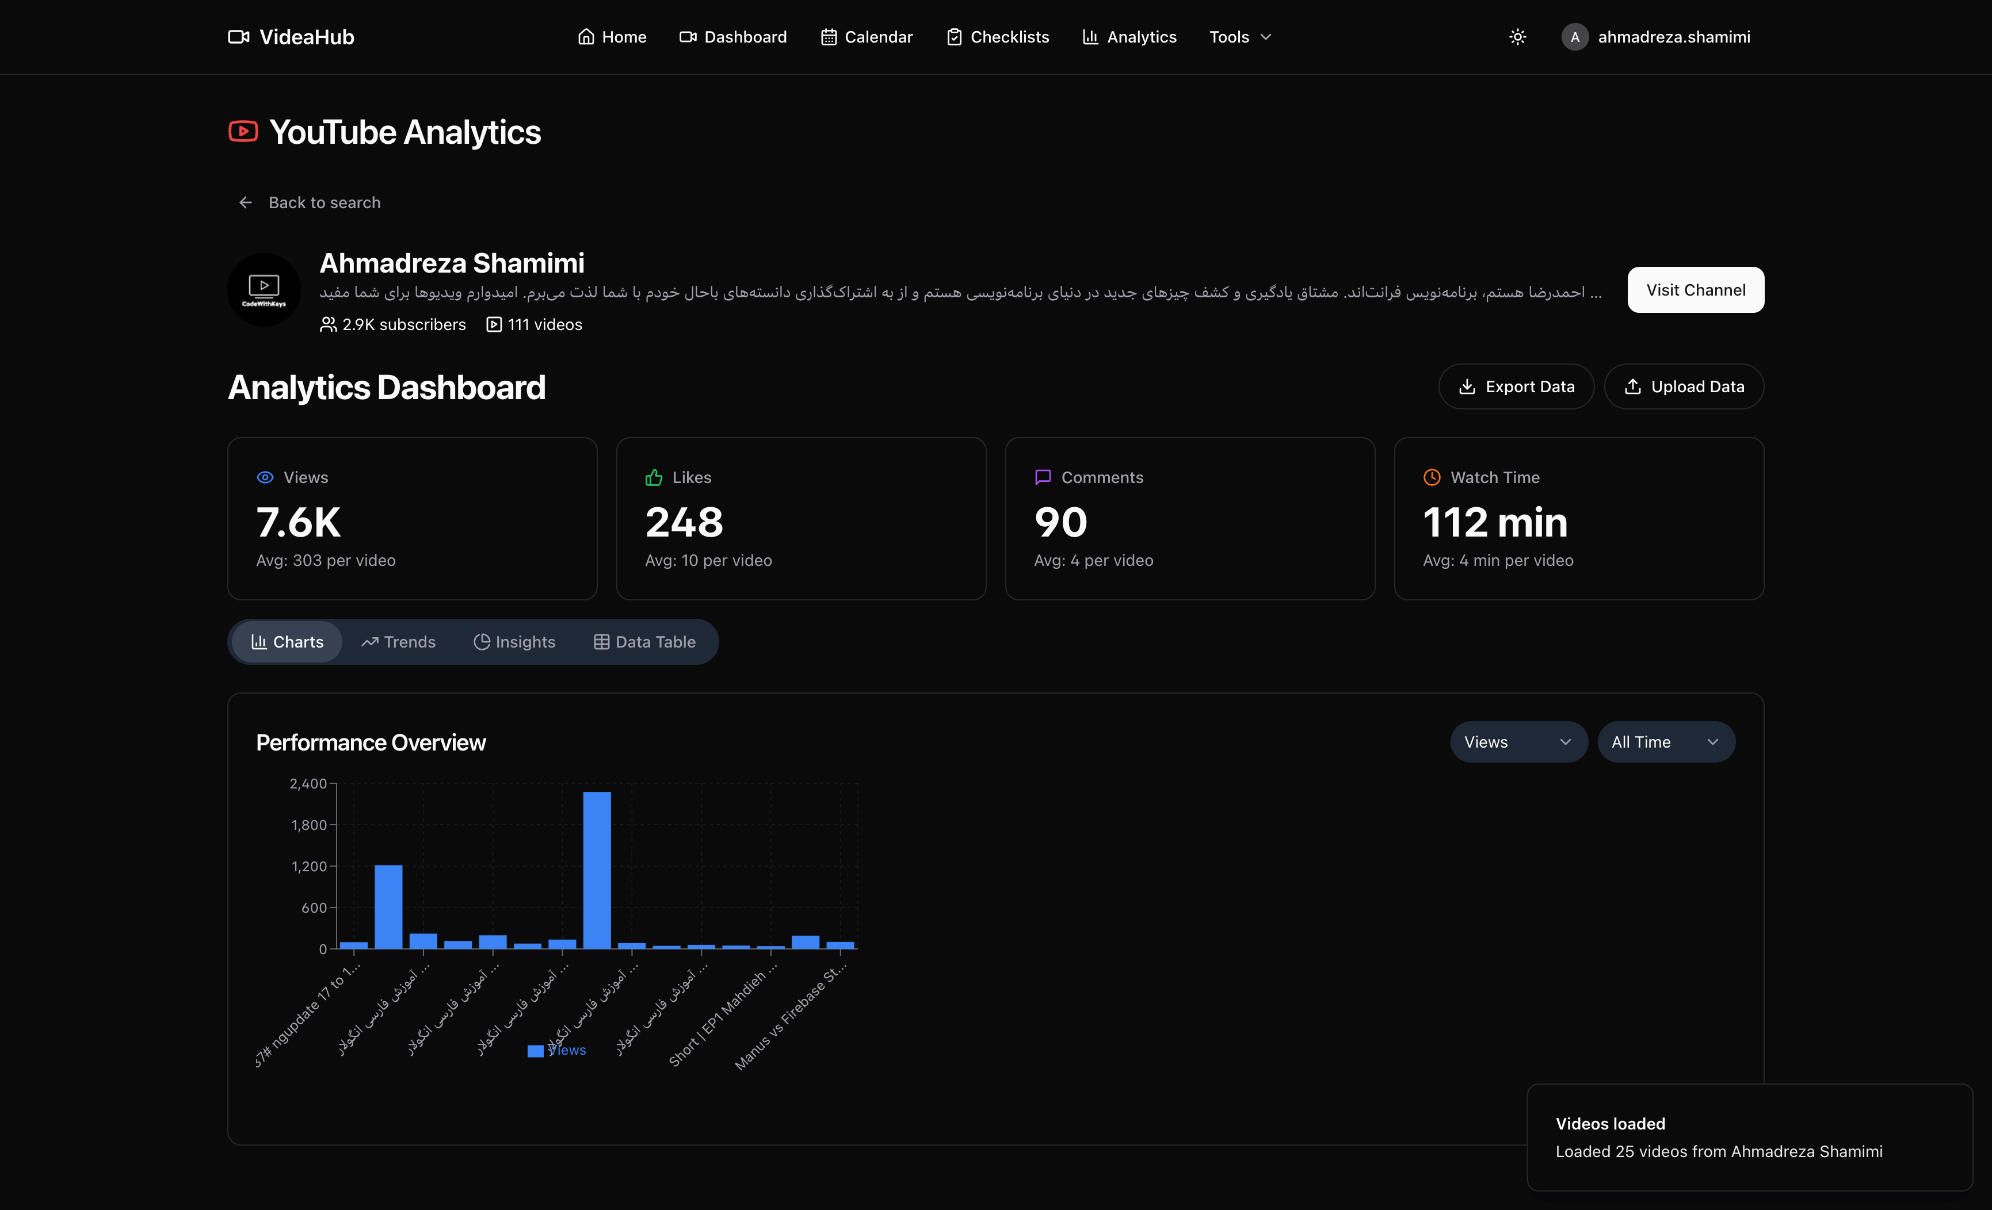Click the Export Data button
The height and width of the screenshot is (1210, 1992).
[x=1516, y=387]
